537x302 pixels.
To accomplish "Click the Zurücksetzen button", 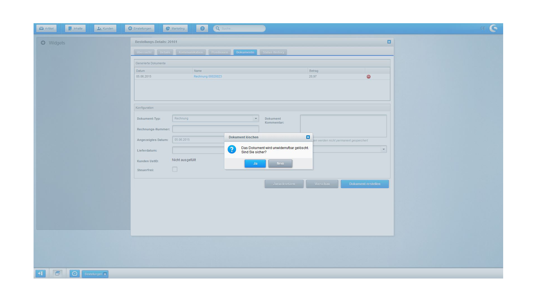I will (x=284, y=184).
